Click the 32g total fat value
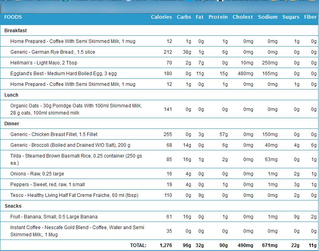This screenshot has width=319, height=251. click(x=200, y=245)
